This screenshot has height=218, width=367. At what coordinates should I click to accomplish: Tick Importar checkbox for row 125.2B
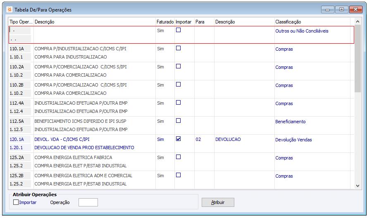[x=179, y=175]
